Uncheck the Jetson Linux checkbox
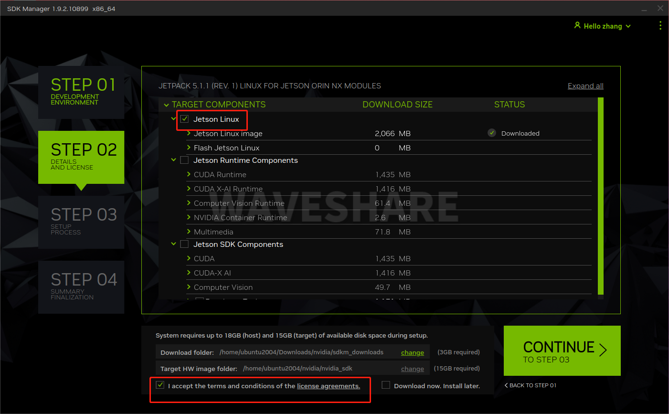The image size is (669, 414). click(x=184, y=119)
